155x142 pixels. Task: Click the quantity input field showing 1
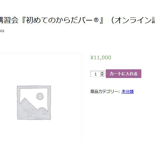98,74
